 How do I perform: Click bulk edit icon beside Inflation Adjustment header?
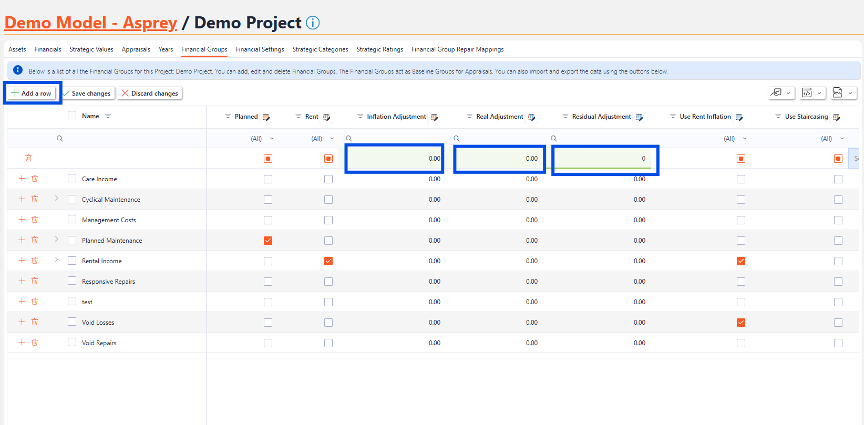(435, 117)
